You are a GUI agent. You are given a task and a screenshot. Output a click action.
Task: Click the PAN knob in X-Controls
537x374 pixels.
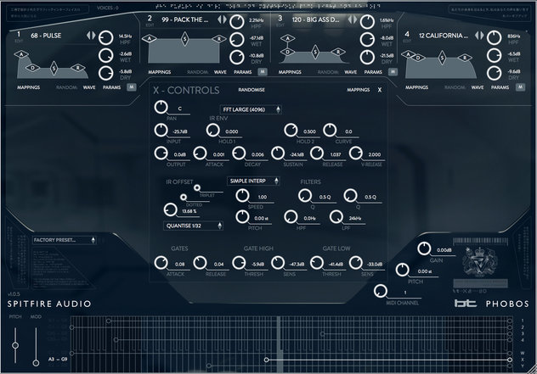(161, 108)
